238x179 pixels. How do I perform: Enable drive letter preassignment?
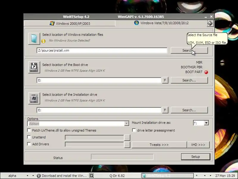pos(134,130)
